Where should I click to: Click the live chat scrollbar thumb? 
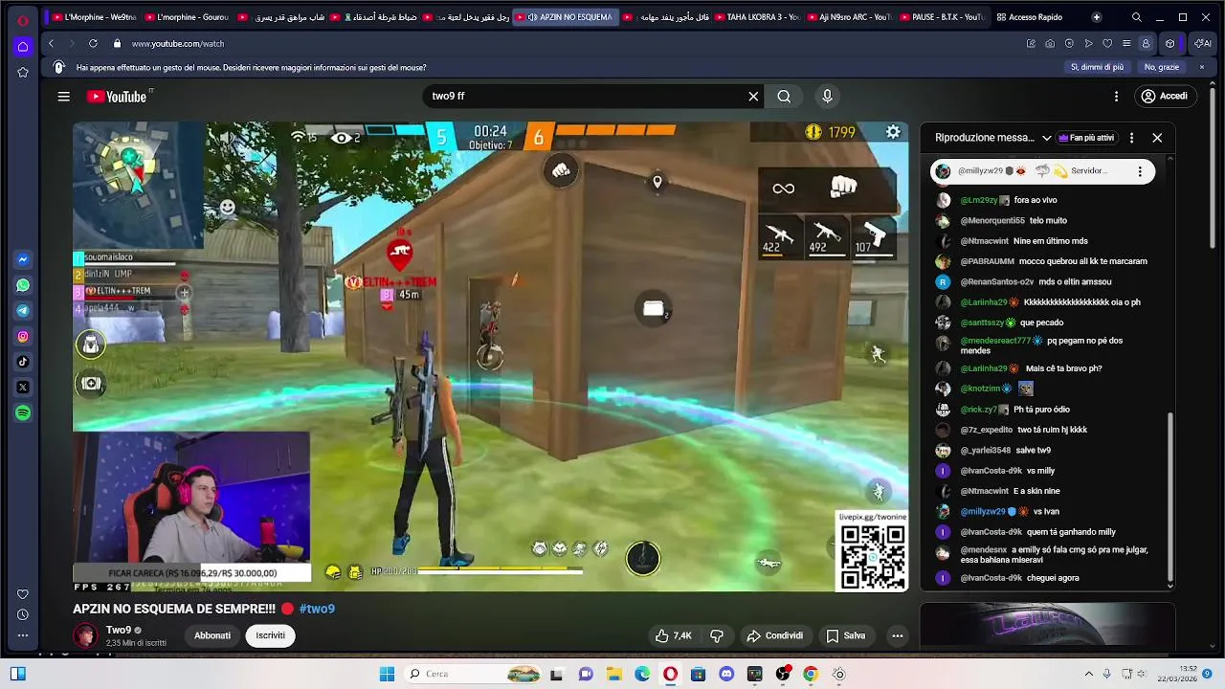[1169, 496]
